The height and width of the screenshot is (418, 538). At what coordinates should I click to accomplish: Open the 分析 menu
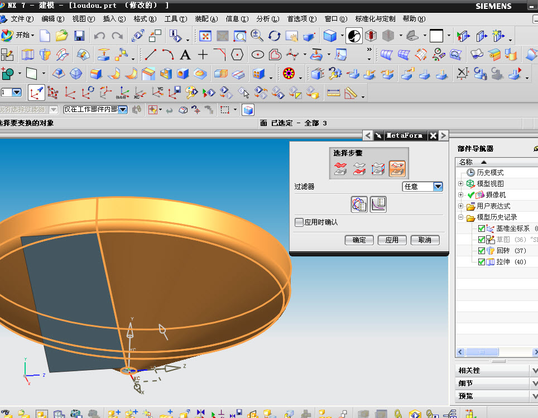(x=267, y=19)
